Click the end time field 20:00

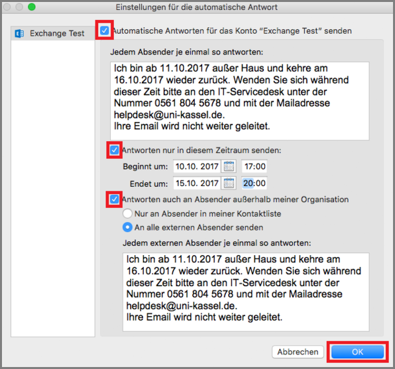click(x=254, y=183)
